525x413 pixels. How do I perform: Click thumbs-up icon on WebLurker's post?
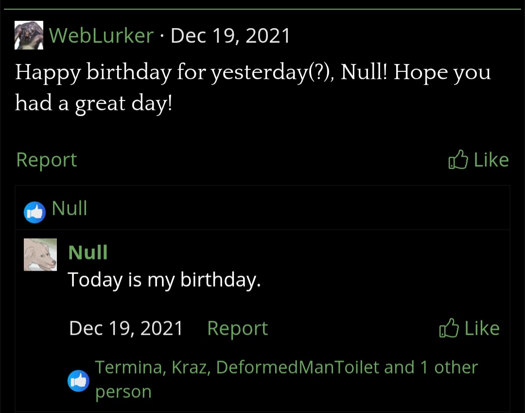[457, 160]
